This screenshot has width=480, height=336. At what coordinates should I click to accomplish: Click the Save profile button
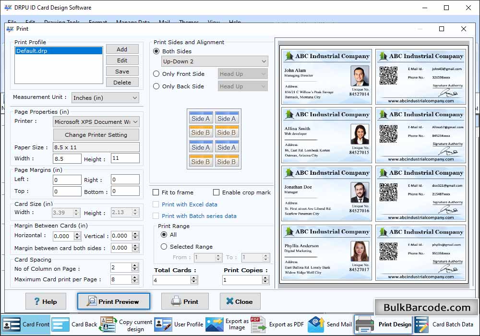click(122, 72)
